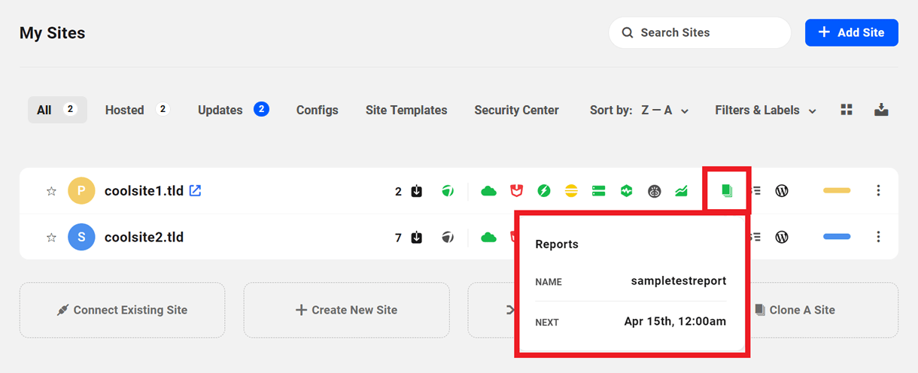Open external link icon next to coolsite1.tld
Screen dimensions: 918x373
[x=195, y=191]
